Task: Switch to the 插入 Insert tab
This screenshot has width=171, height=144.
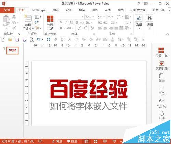Action: click(x=56, y=10)
